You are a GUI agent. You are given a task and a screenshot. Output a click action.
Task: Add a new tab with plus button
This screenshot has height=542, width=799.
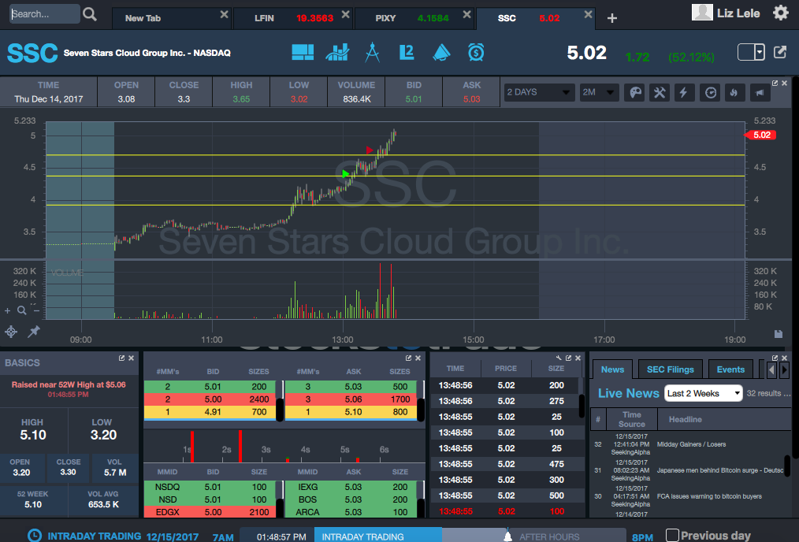[612, 18]
